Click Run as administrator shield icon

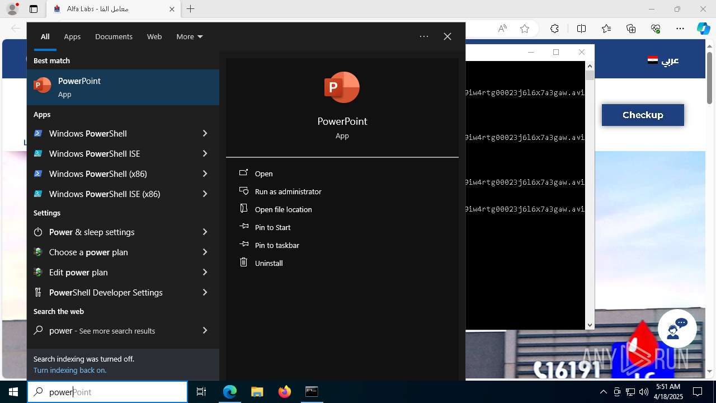(x=243, y=191)
